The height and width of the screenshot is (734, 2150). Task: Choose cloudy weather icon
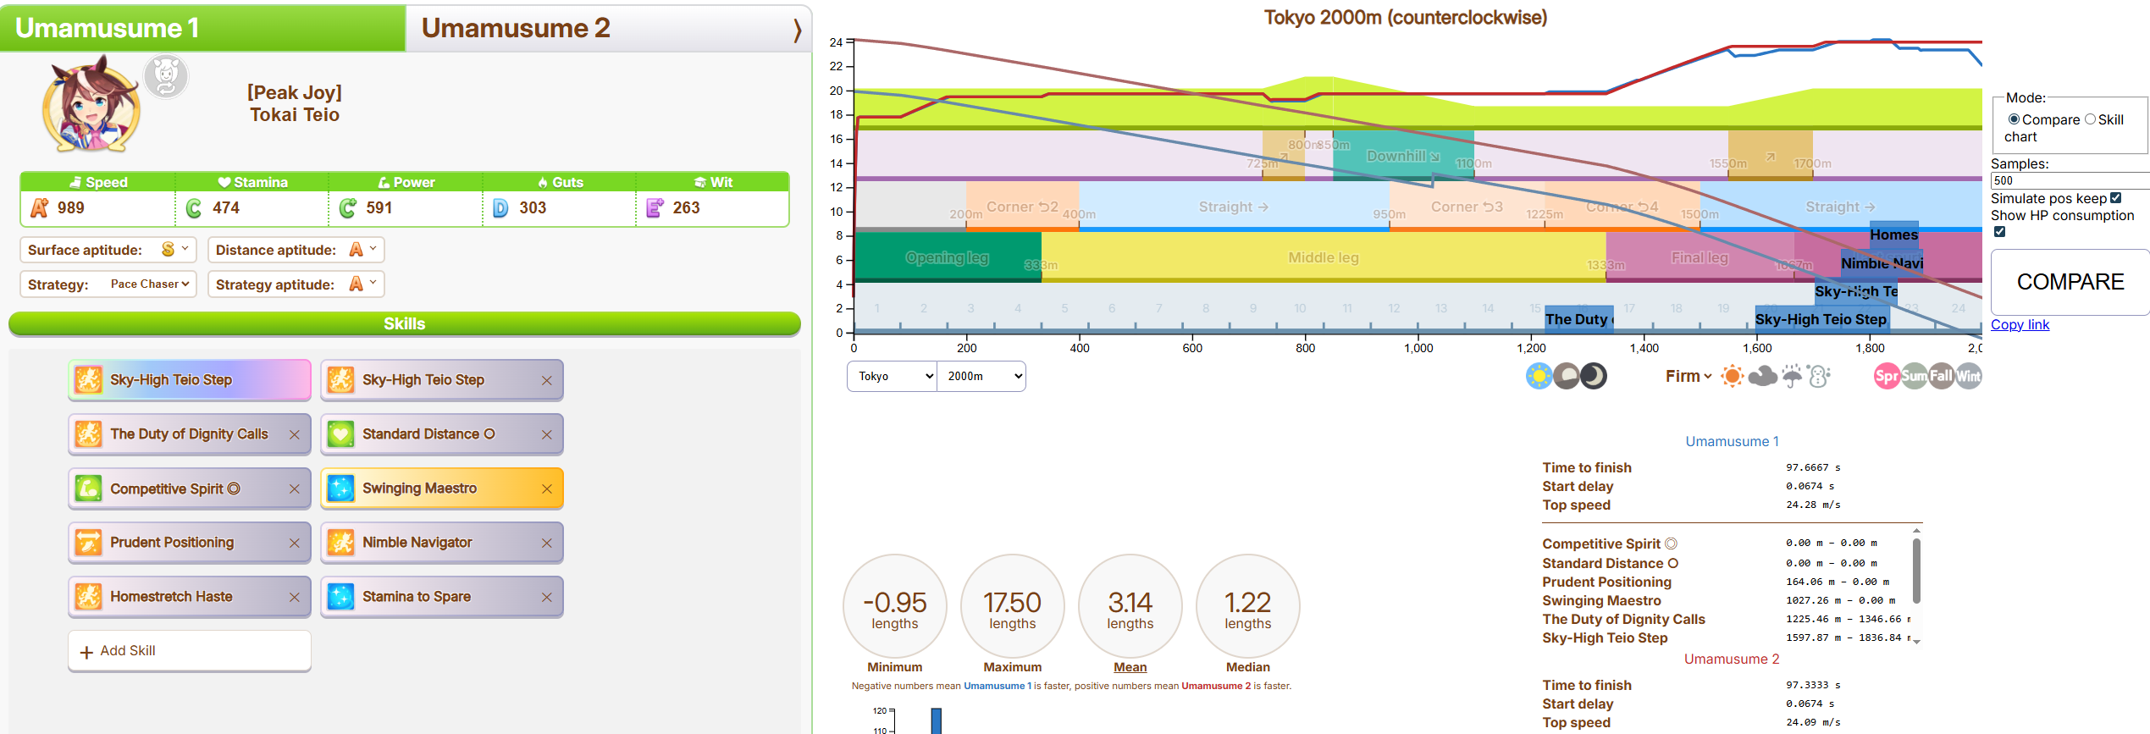point(1762,376)
